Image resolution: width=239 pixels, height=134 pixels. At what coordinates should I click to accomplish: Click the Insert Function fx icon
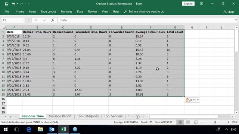[x=53, y=20]
